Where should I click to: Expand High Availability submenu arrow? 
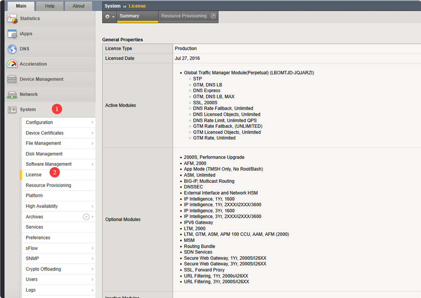click(x=92, y=206)
